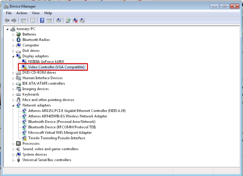Click the Disk drives category icon
Viewport: 243px width, 176px height.
pyautogui.click(x=19, y=51)
